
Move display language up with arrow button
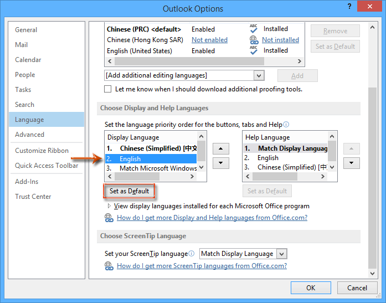click(x=221, y=148)
